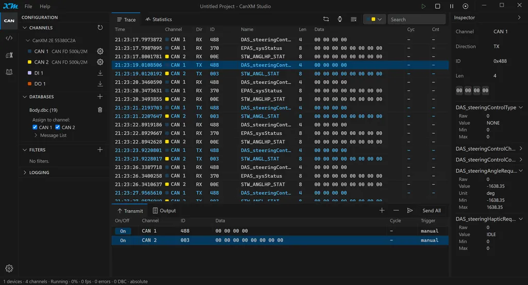Image resolution: width=528 pixels, height=285 pixels.
Task: Expand the LOGGING section
Action: coord(25,172)
